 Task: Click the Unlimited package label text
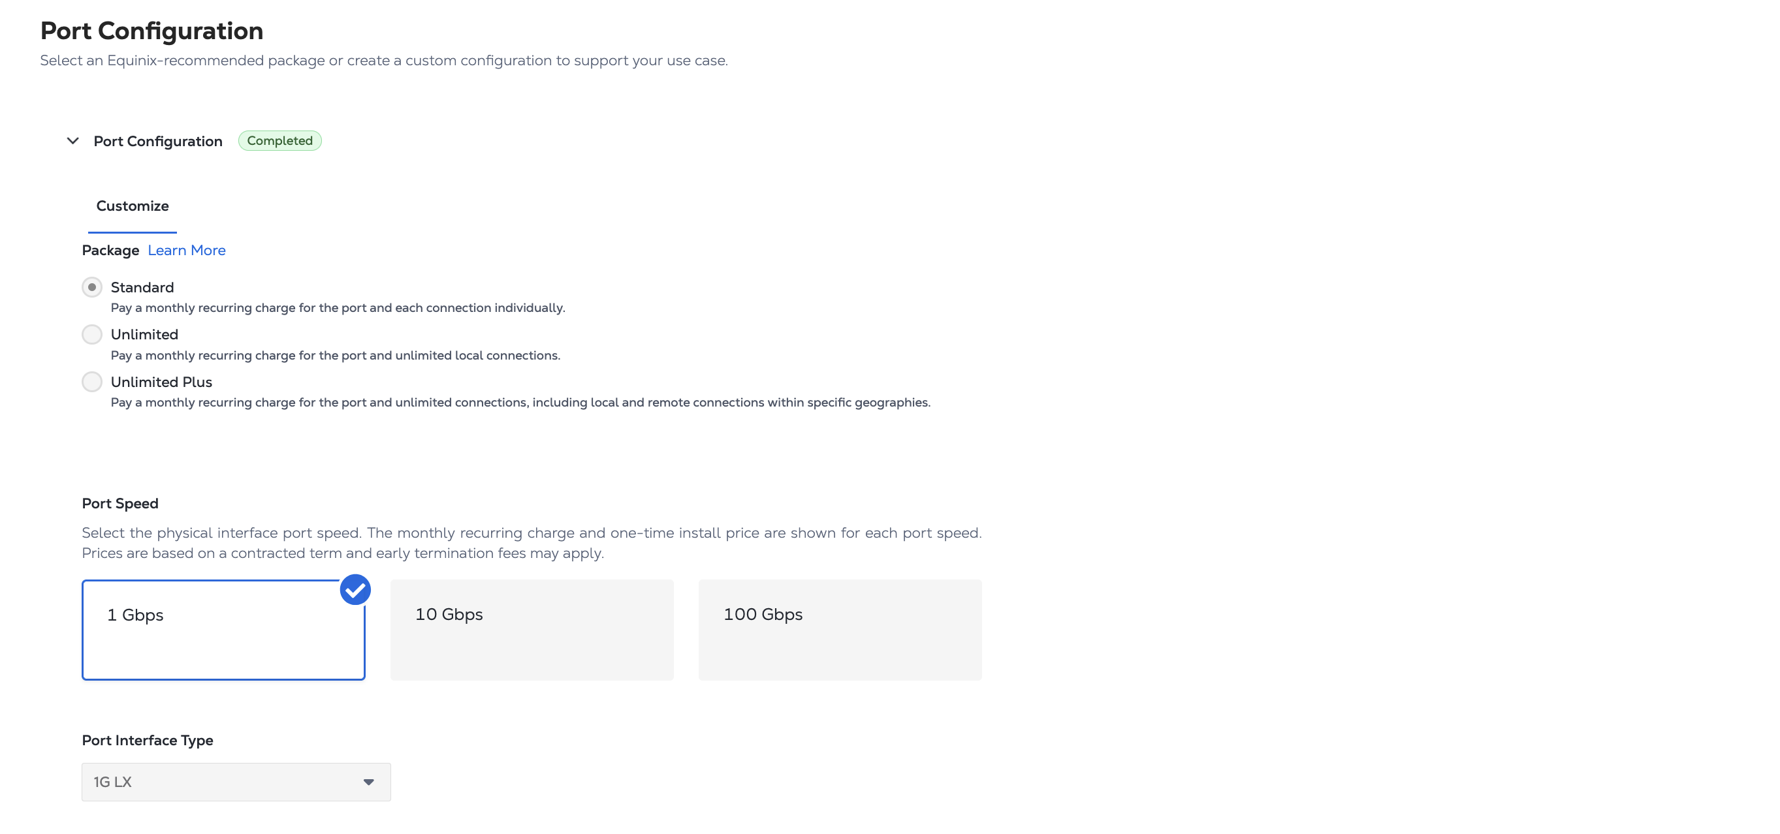pyautogui.click(x=144, y=335)
